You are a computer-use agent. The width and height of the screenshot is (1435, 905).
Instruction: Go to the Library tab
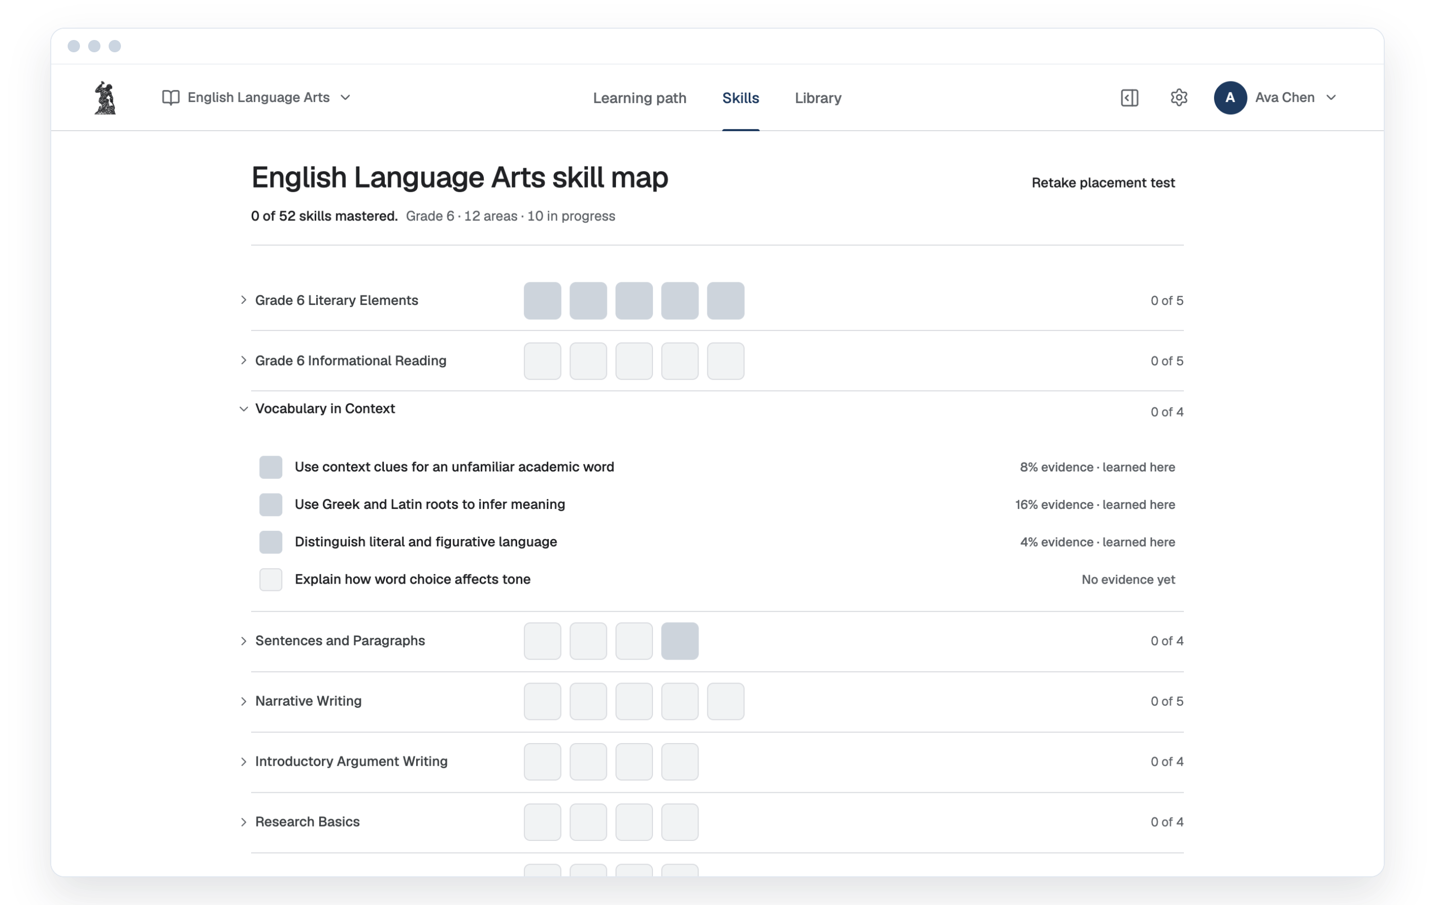point(817,98)
